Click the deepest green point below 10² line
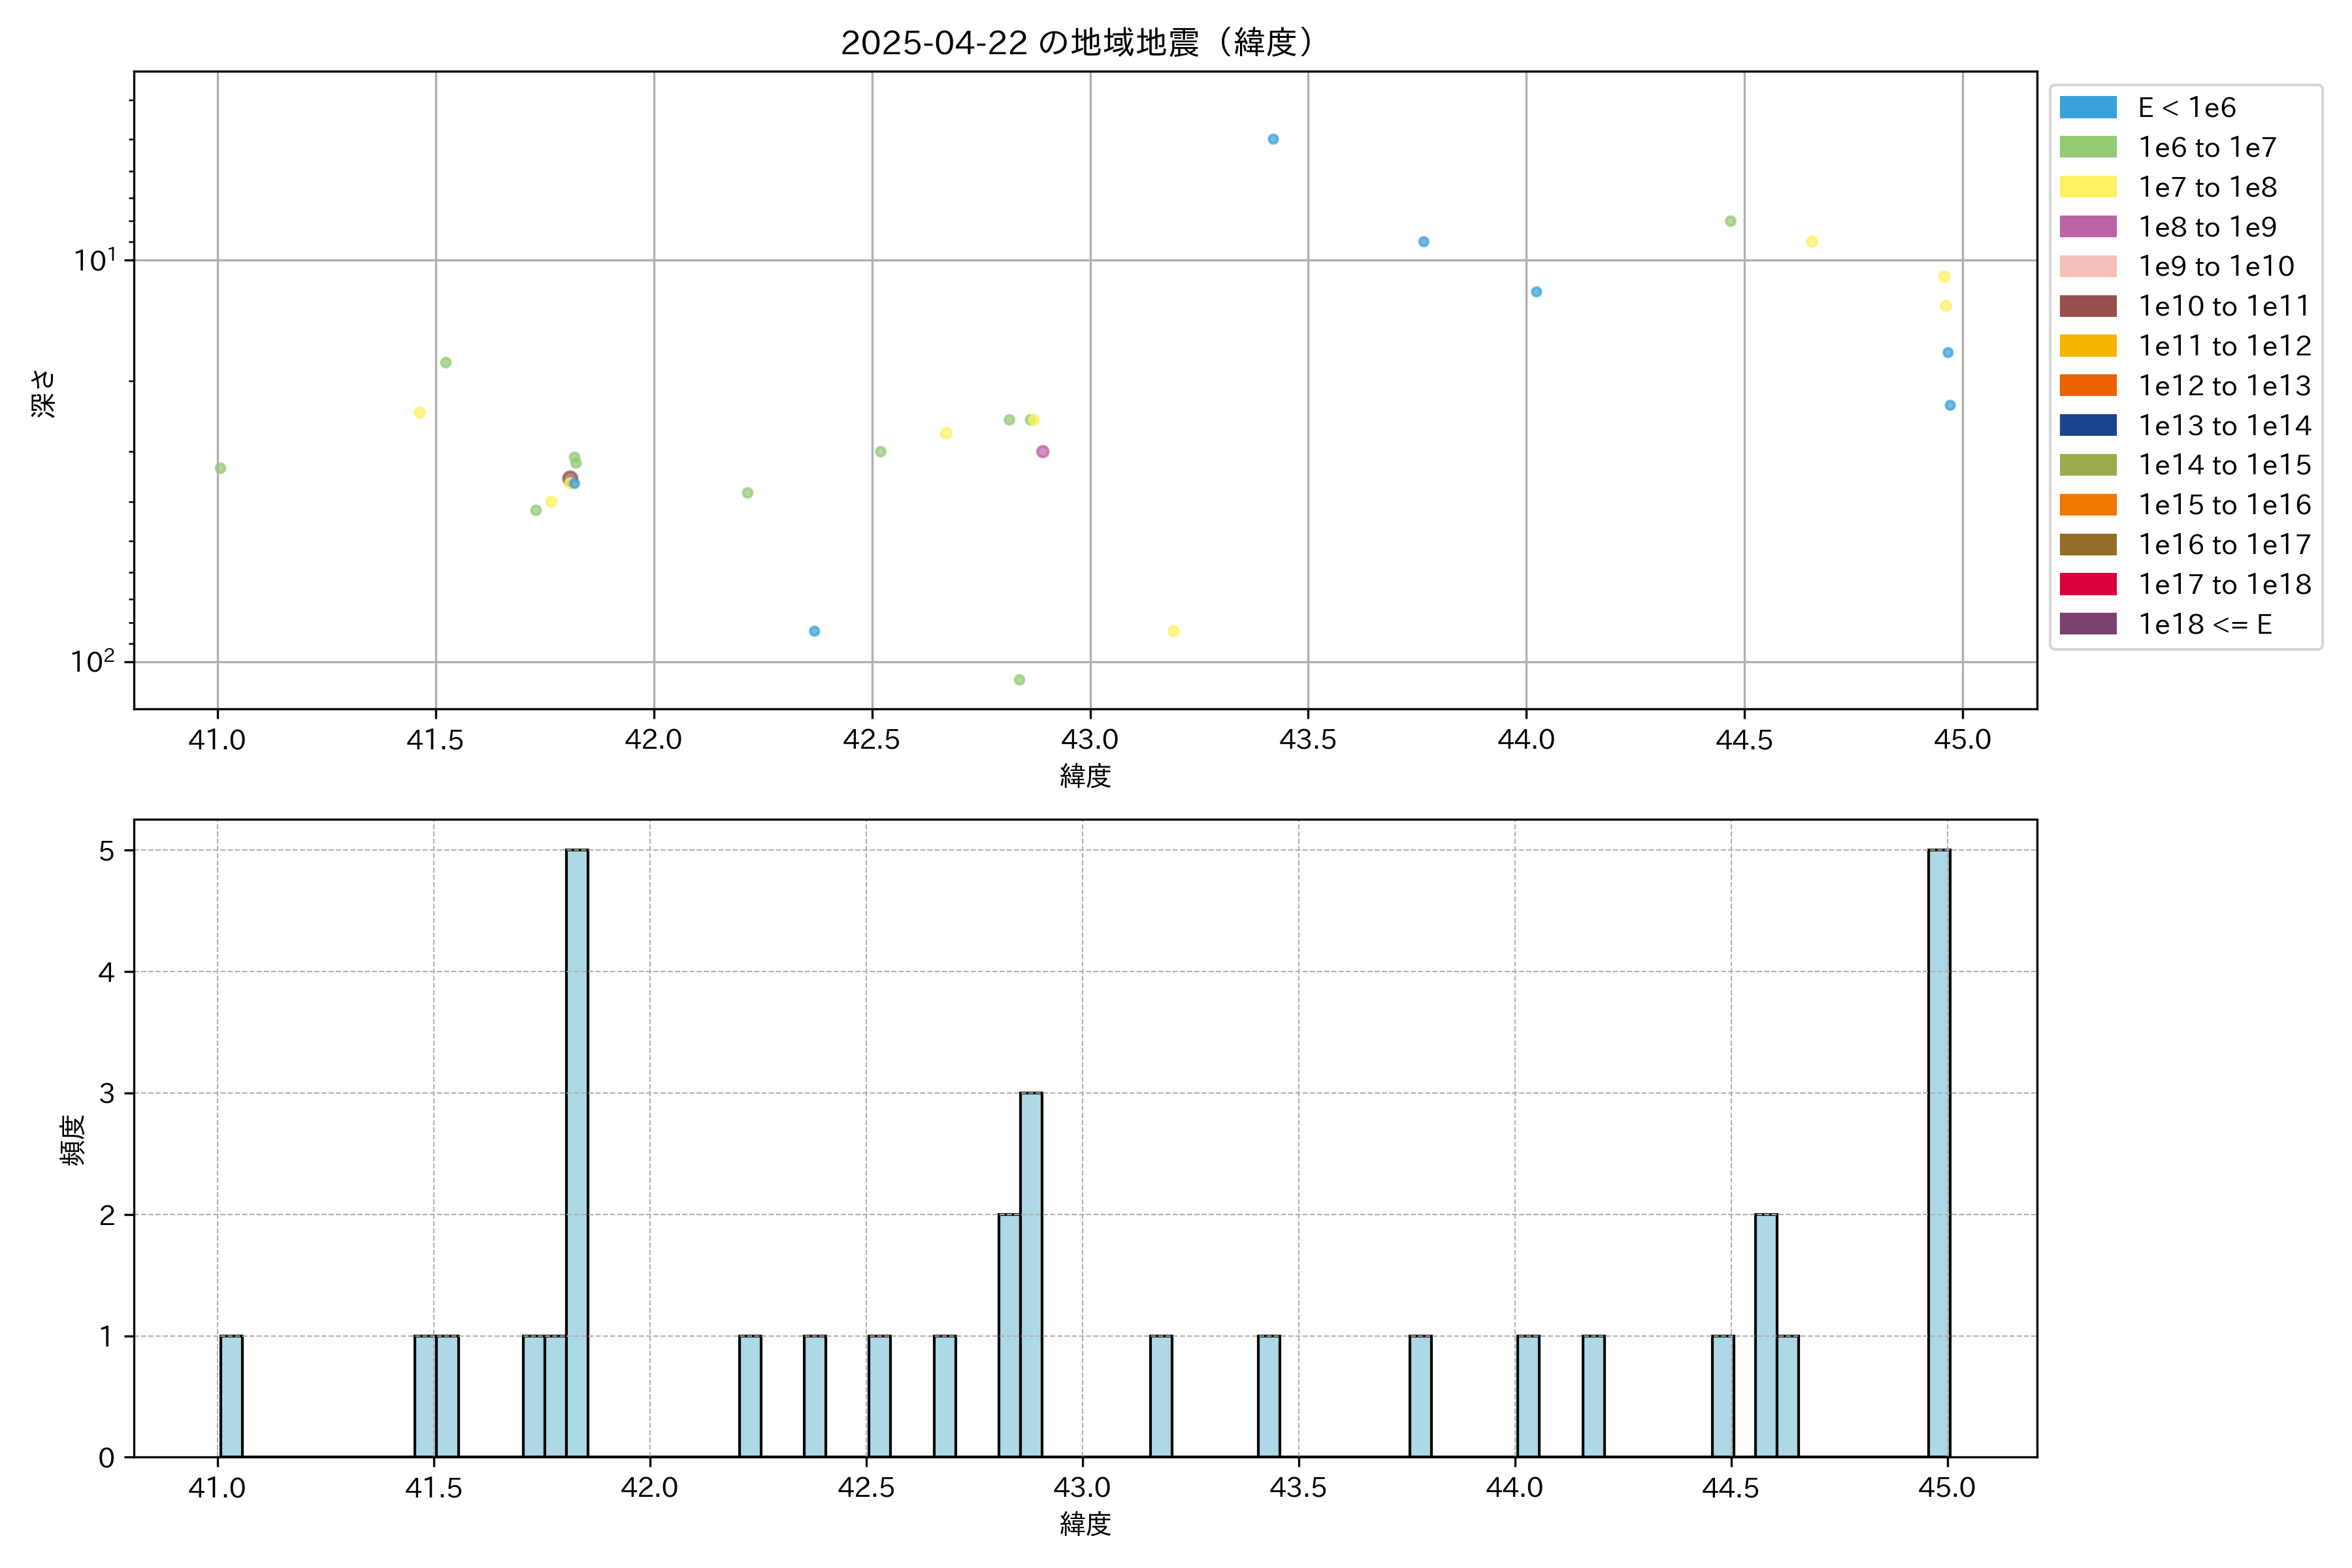The height and width of the screenshot is (1568, 2352). click(1019, 680)
